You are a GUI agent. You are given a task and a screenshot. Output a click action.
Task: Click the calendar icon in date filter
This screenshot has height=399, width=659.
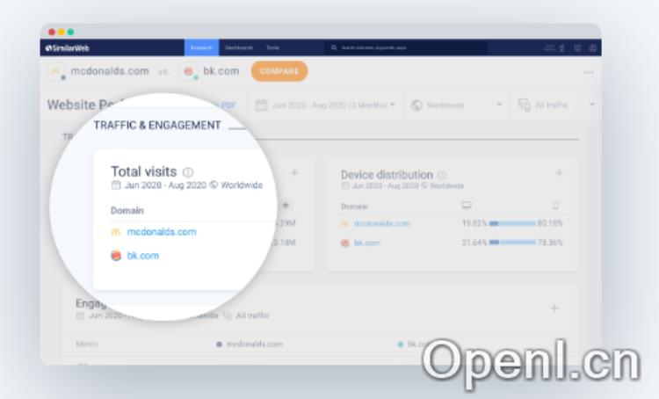(261, 105)
